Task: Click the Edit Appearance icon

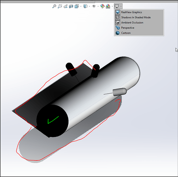Action: pos(102,6)
